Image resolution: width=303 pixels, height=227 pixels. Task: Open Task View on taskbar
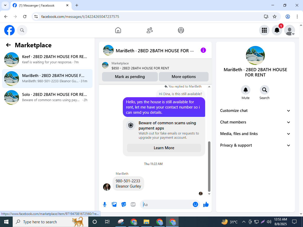107,222
